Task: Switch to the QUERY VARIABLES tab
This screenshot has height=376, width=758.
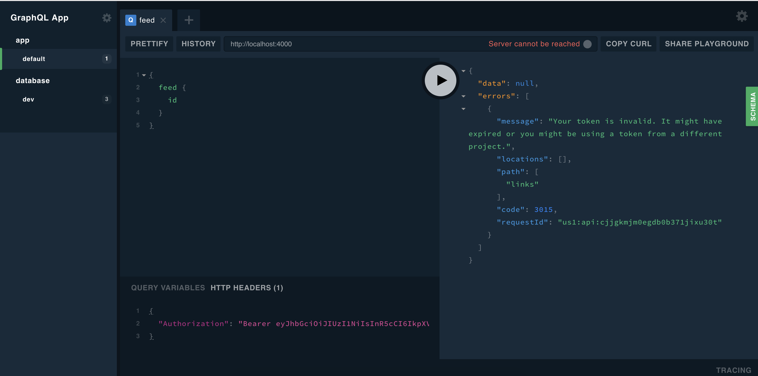Action: point(168,287)
